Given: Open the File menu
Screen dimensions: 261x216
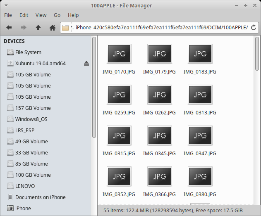Looking at the screenshot, I should pyautogui.click(x=8, y=15).
